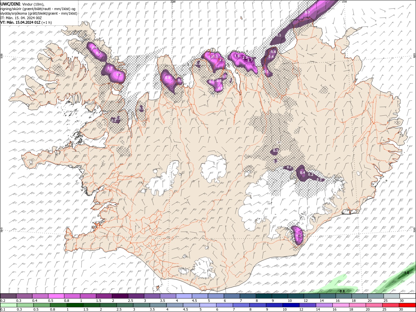416x312 pixels.
Task: Click the '3.5' label under upper scale
Action: [162, 301]
